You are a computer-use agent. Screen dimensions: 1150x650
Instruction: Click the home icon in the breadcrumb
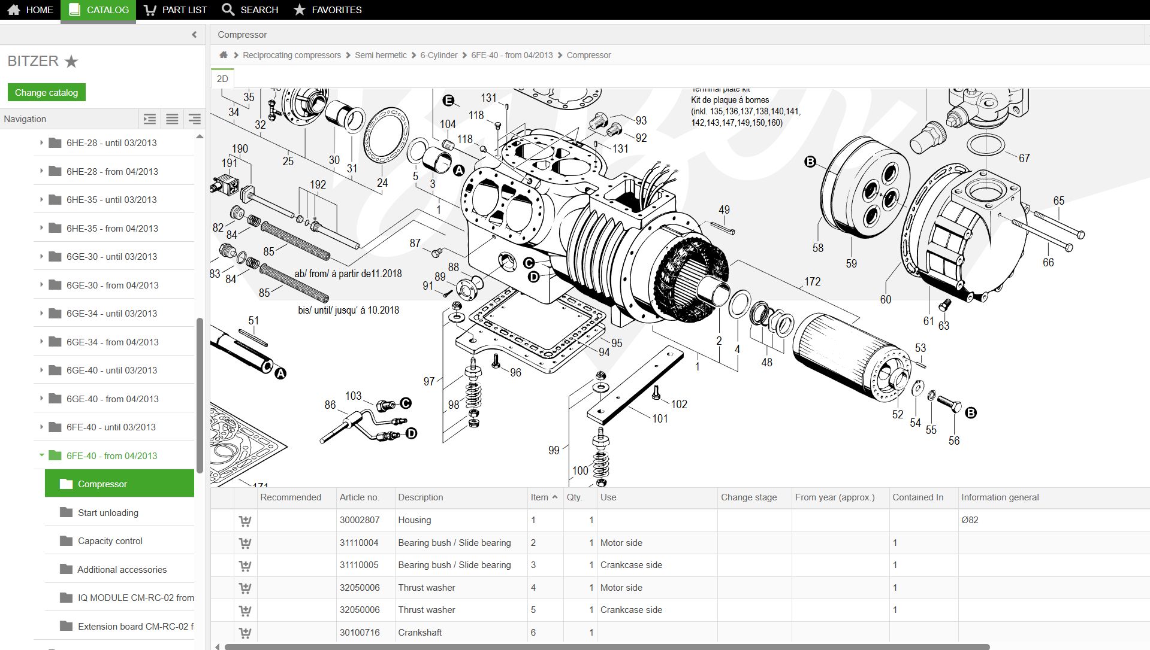pyautogui.click(x=224, y=55)
